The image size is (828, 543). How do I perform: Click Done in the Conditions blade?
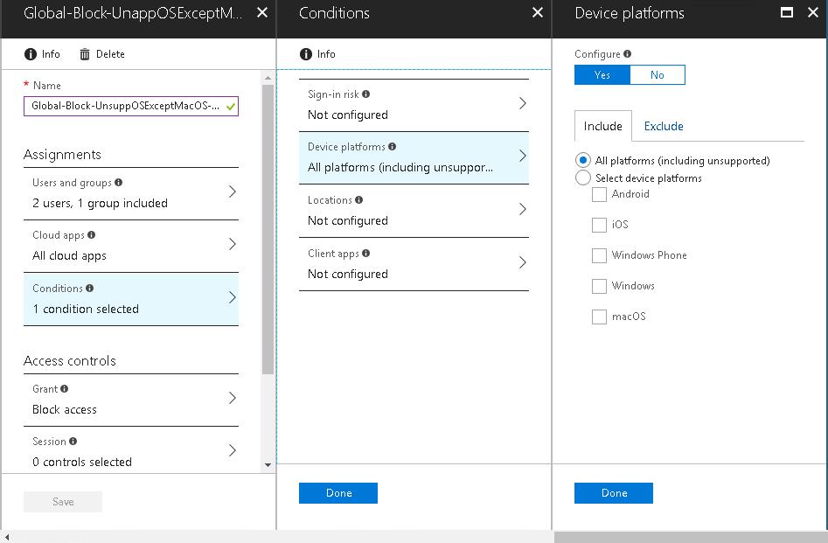coord(338,493)
